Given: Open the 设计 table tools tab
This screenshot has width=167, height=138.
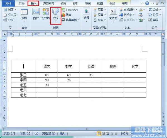Looking at the screenshot, I should pos(112,3).
